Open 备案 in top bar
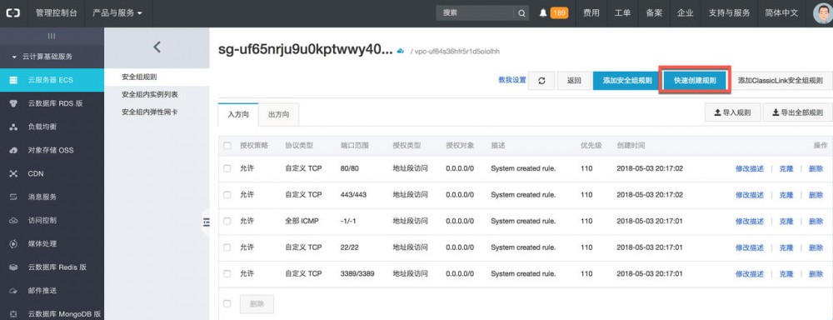Screen dimensions: 833x320 (654, 13)
